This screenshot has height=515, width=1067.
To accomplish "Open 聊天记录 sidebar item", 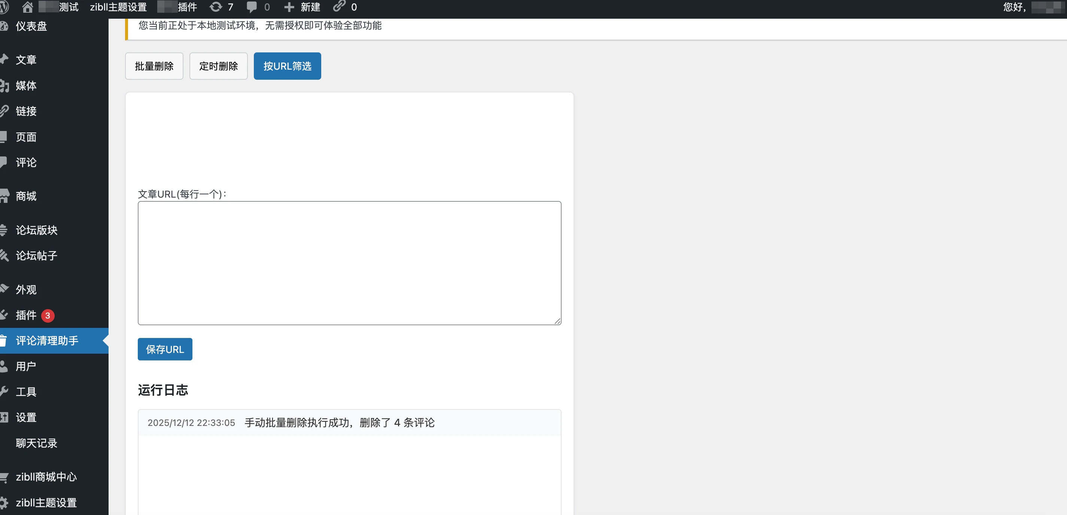I will click(36, 444).
